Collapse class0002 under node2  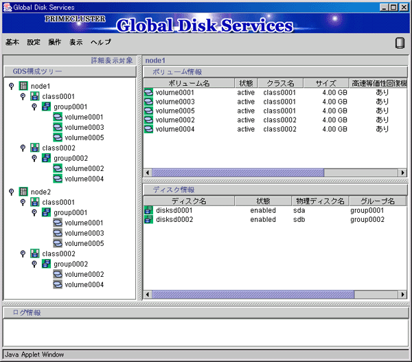pos(23,253)
